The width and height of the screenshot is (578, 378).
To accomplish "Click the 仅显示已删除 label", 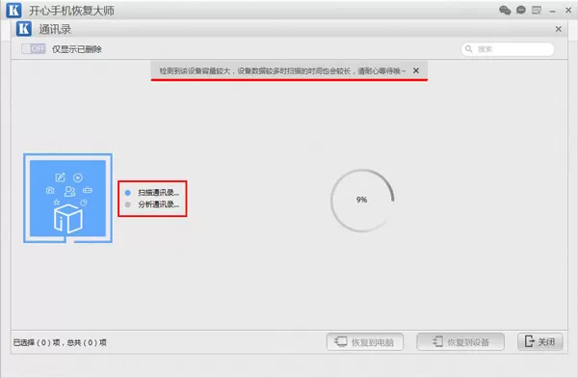I will [x=77, y=49].
